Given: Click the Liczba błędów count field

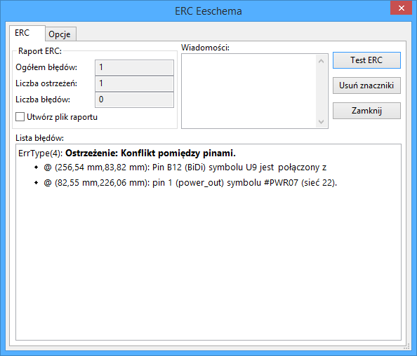Looking at the screenshot, I should point(134,100).
